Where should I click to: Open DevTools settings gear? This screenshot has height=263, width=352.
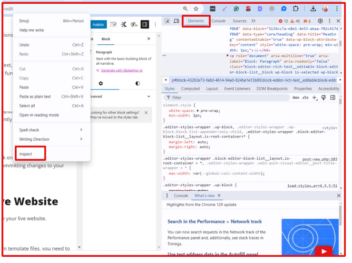click(320, 21)
